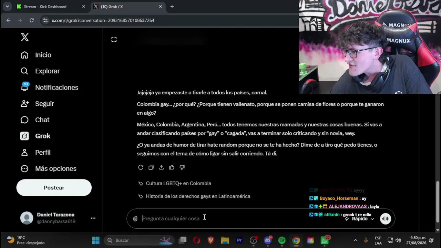Open File Explorer from the taskbar
Screen dimensions: 441x248
[225, 240]
